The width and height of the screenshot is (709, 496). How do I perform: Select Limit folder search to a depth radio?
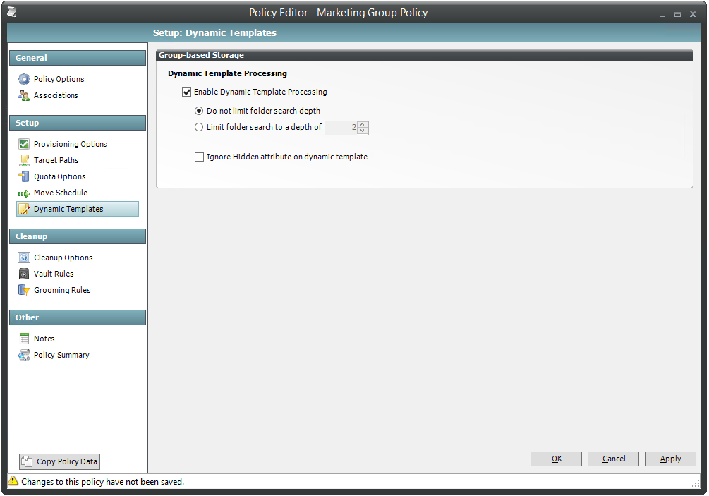click(x=199, y=128)
